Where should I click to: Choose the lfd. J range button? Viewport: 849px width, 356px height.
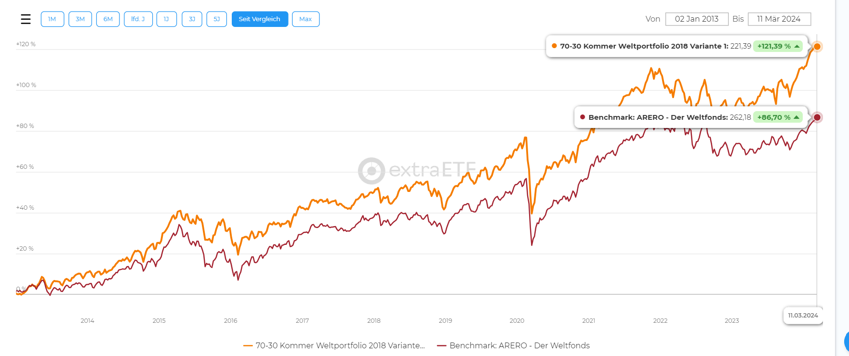coord(138,19)
